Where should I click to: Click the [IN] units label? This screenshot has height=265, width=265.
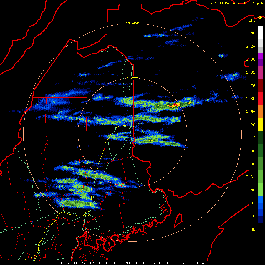(251, 20)
